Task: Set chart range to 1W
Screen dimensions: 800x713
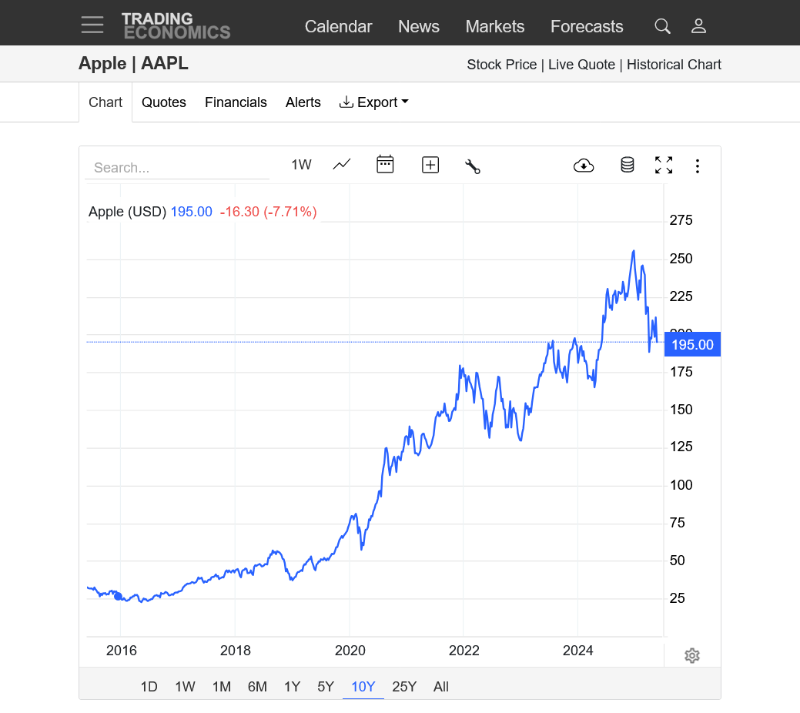Action: pos(186,687)
